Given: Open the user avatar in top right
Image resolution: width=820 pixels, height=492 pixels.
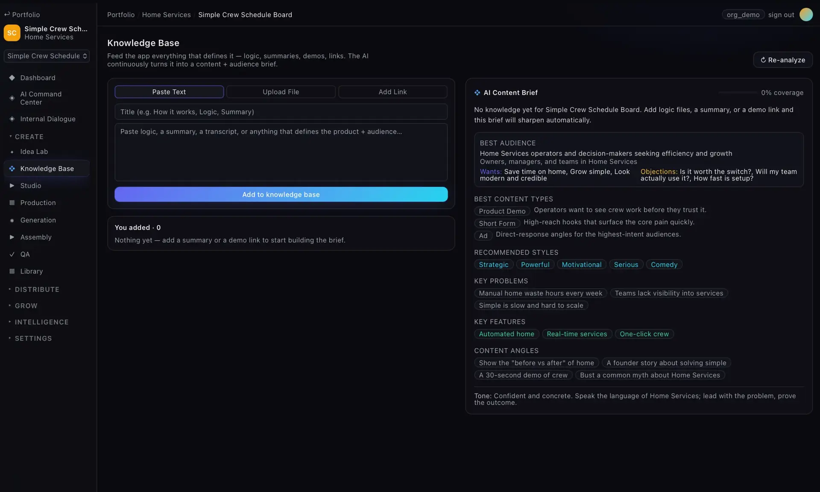Looking at the screenshot, I should [805, 15].
